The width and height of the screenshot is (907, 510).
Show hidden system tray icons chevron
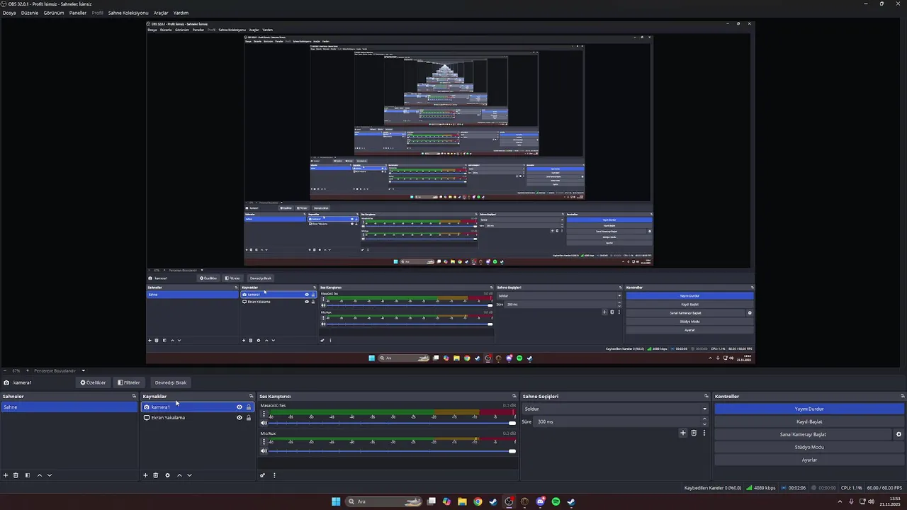tap(841, 501)
